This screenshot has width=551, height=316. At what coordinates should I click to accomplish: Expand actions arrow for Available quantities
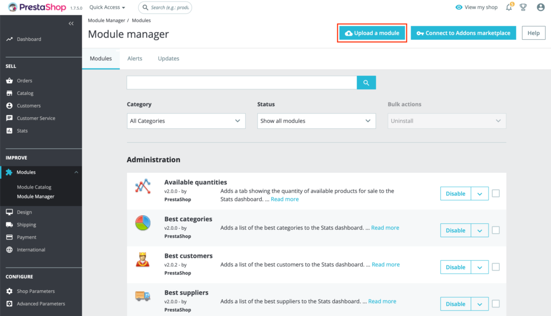click(x=479, y=194)
